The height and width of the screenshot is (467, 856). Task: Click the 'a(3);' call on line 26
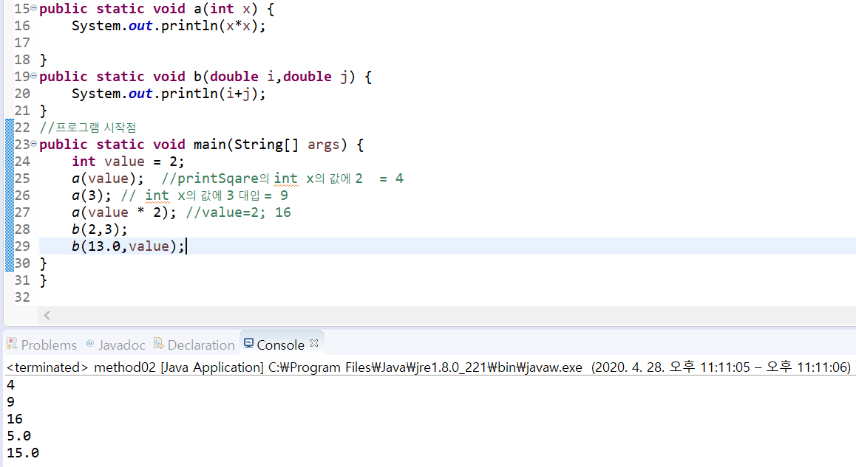tap(91, 195)
